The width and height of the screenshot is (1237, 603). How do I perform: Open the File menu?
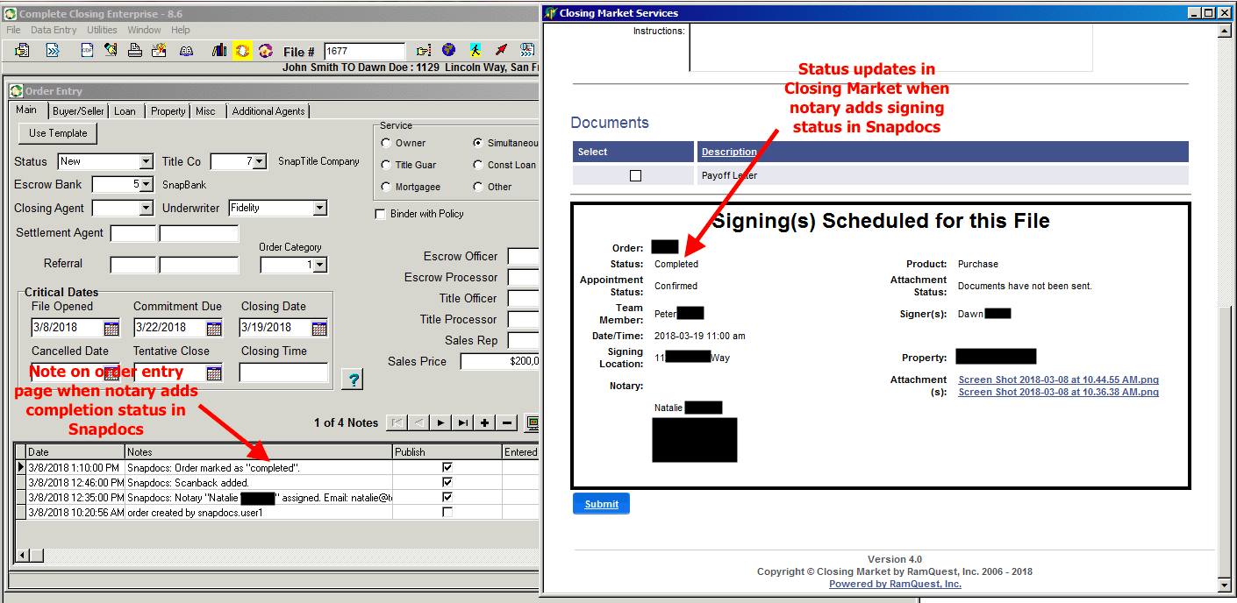pyautogui.click(x=13, y=30)
